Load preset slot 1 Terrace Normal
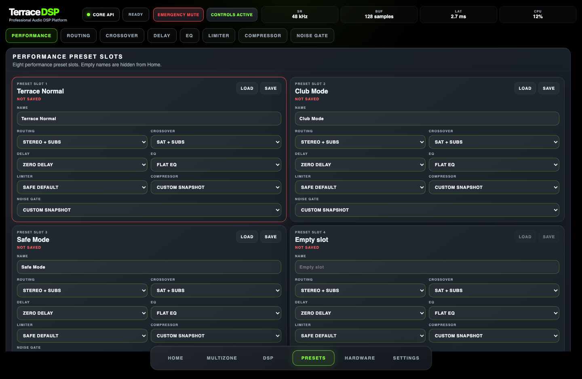 click(x=247, y=88)
